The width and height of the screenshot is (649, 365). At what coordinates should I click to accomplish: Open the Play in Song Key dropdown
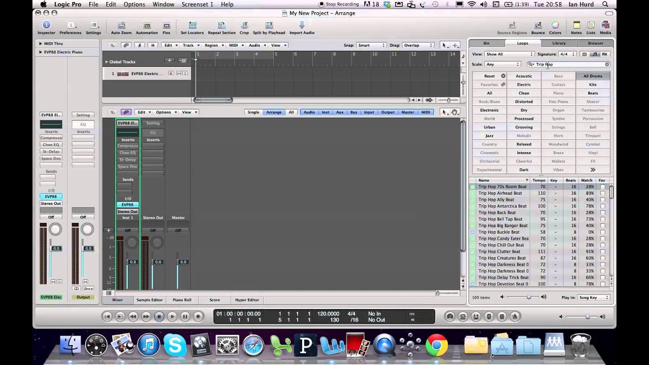[x=593, y=298]
